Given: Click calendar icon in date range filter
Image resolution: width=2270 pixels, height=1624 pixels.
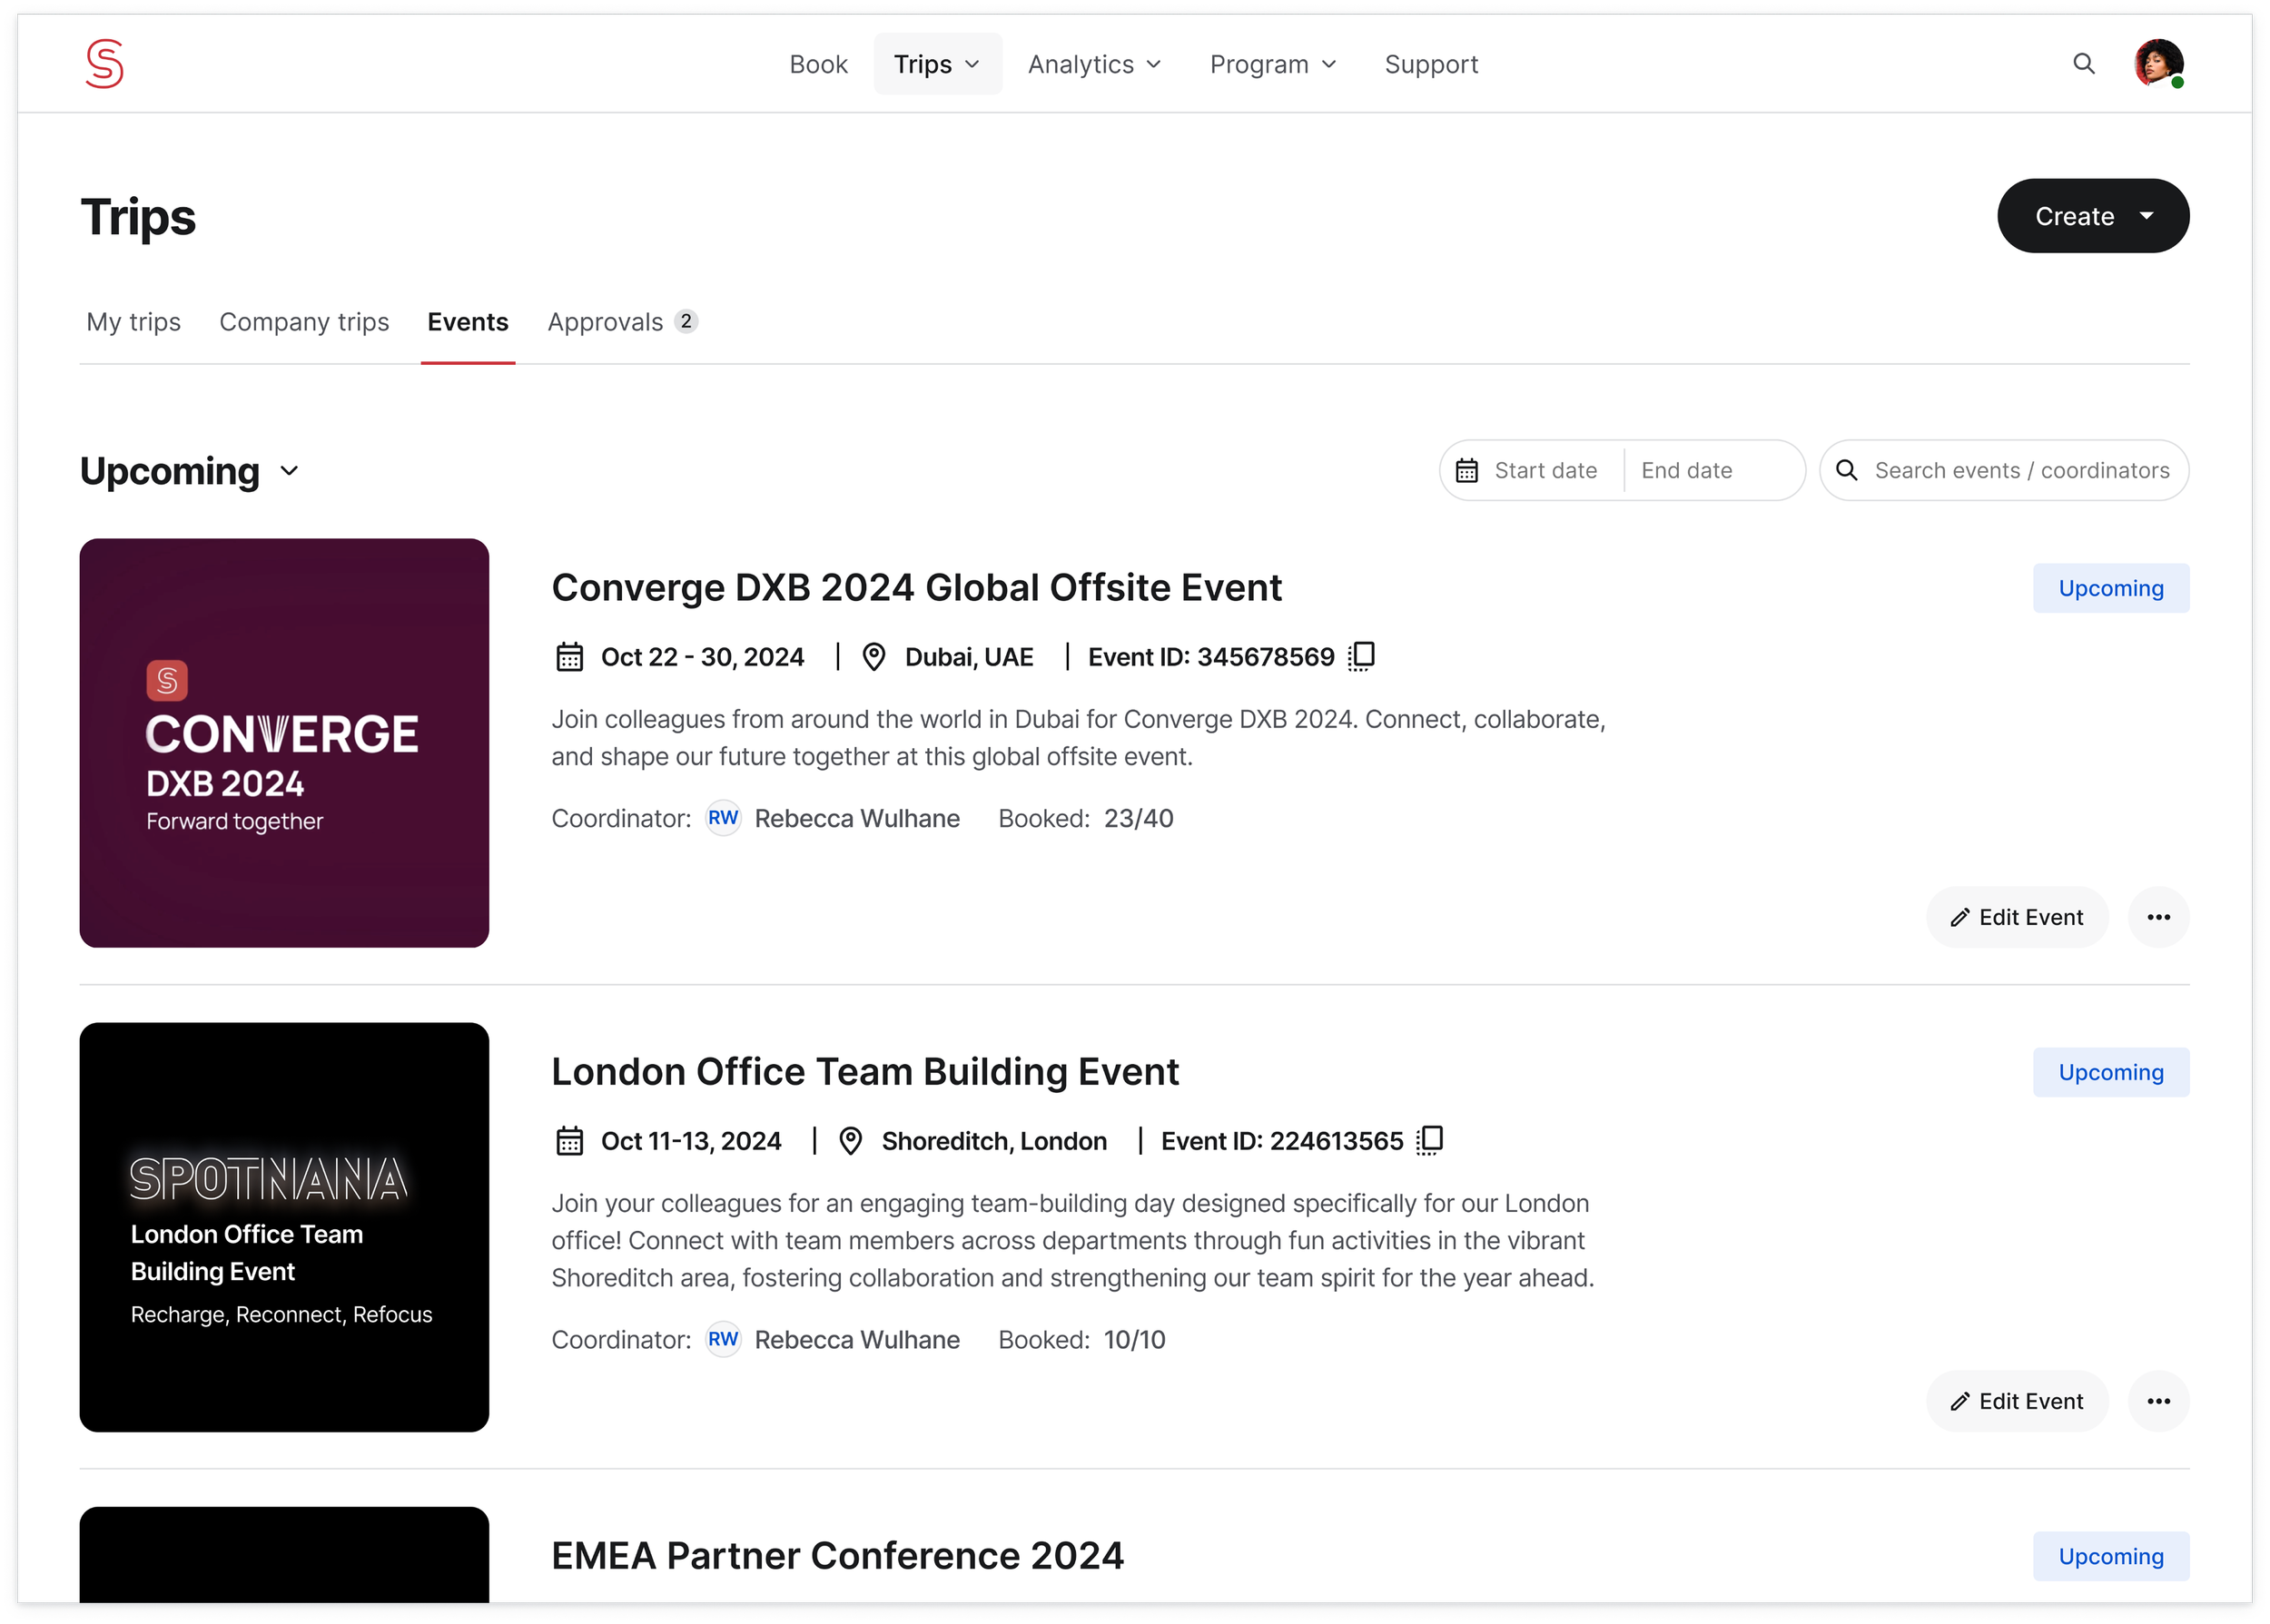Looking at the screenshot, I should 1466,470.
